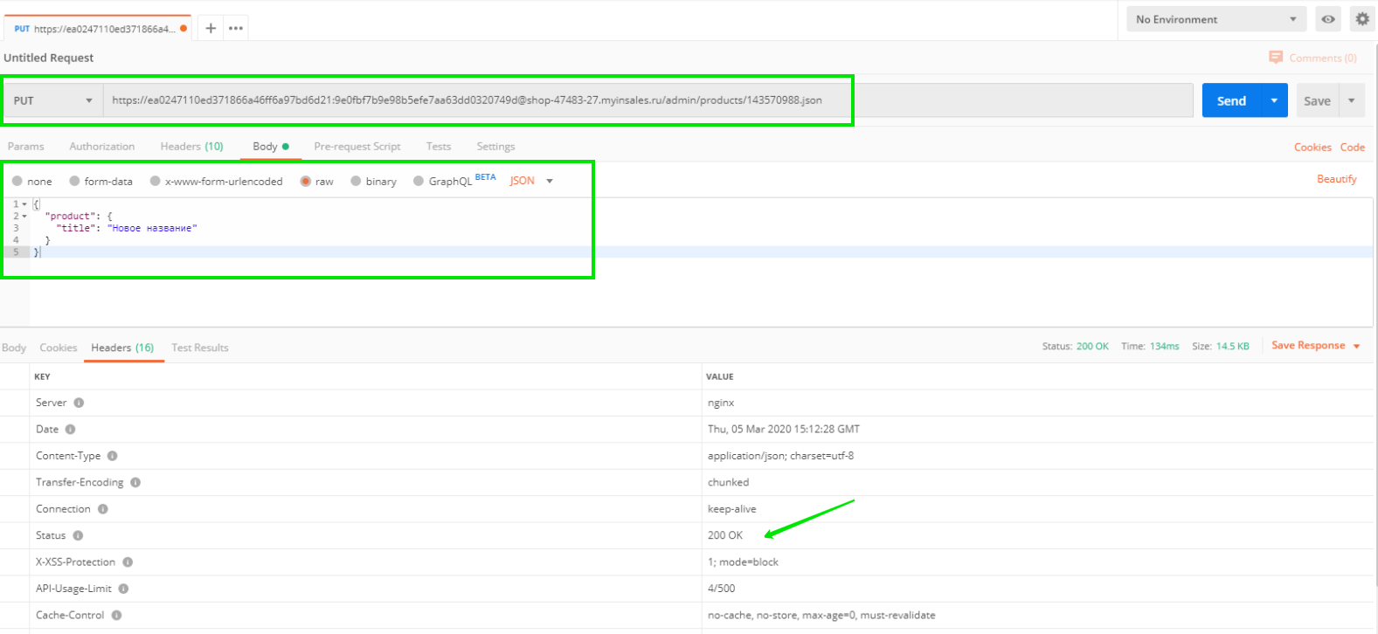Open the response Test Results tab
Image resolution: width=1378 pixels, height=634 pixels.
click(200, 348)
